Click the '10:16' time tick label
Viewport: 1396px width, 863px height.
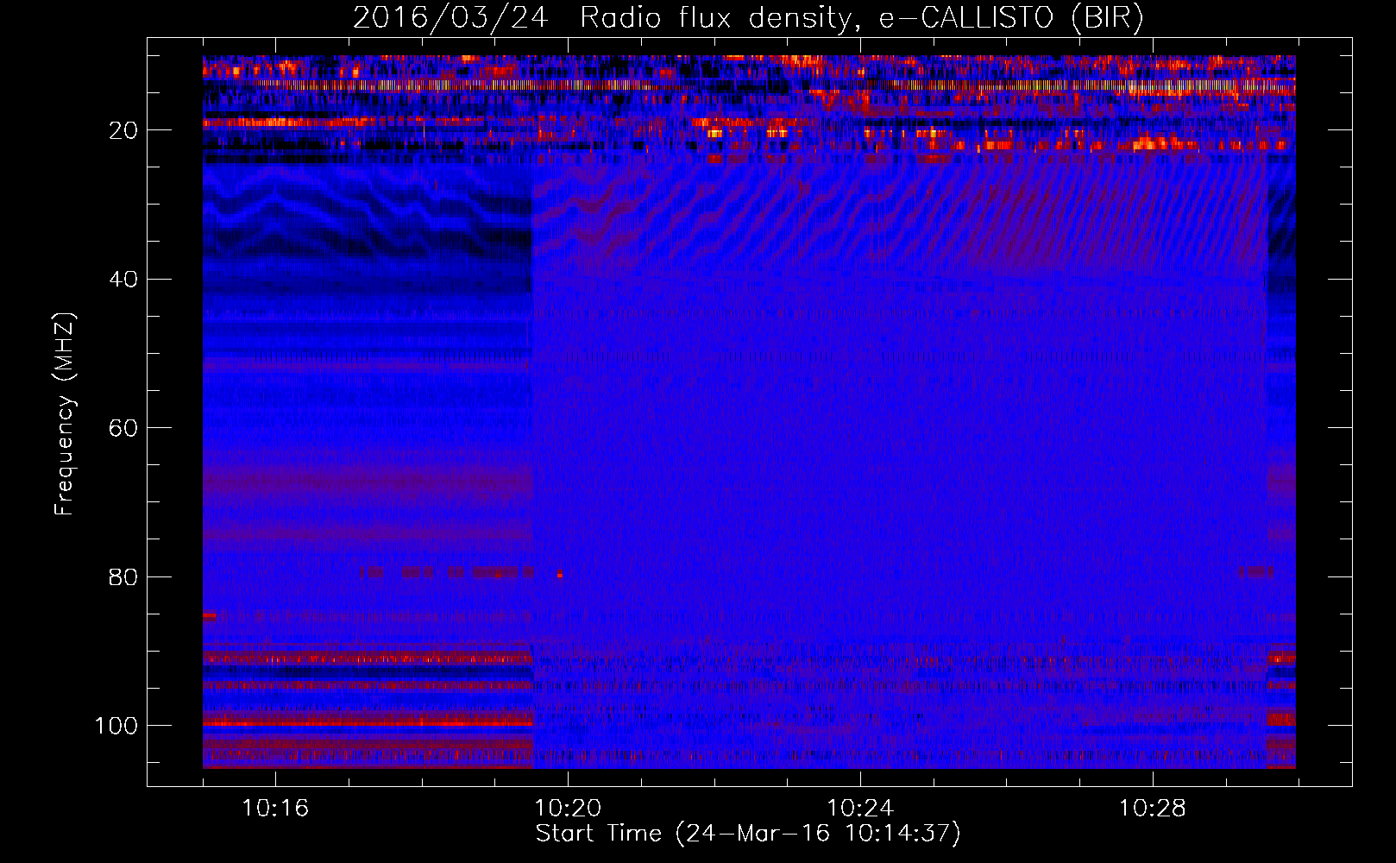(x=275, y=809)
